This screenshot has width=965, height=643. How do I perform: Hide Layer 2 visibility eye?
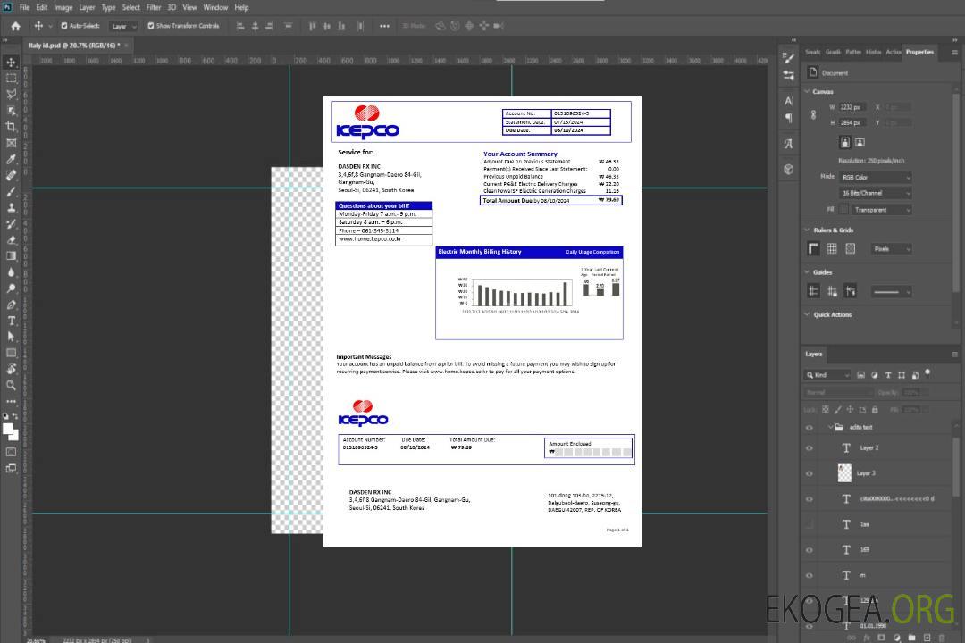point(810,448)
